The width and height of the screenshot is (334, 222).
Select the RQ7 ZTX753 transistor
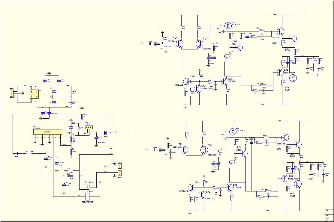232,132
